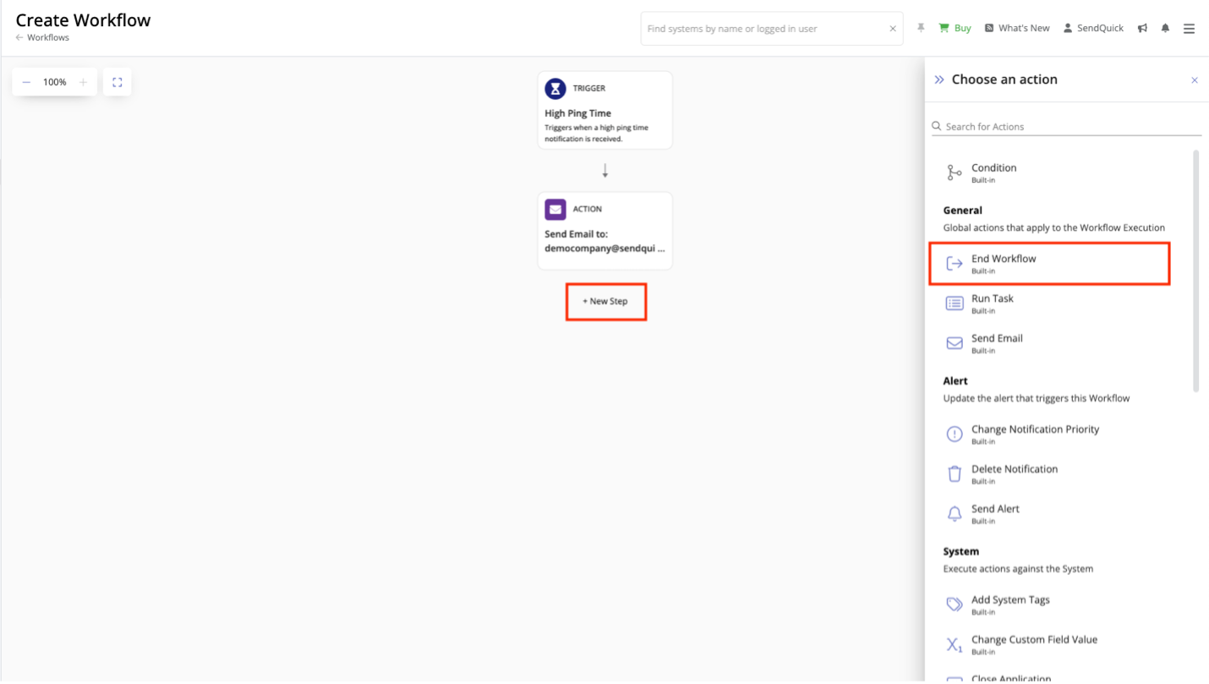Open the hamburger main menu
The width and height of the screenshot is (1209, 684).
(1189, 28)
